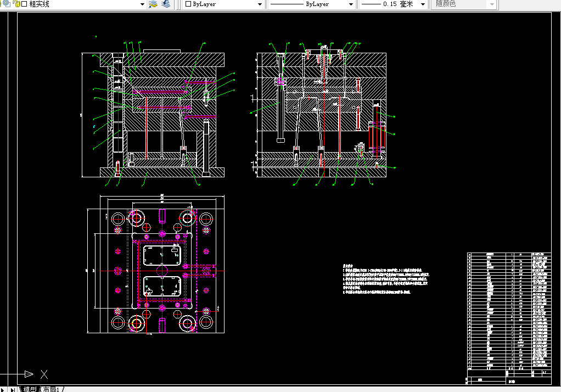561x392 pixels.
Task: Switch to the 布局1 layout tab
Action: pyautogui.click(x=51, y=389)
